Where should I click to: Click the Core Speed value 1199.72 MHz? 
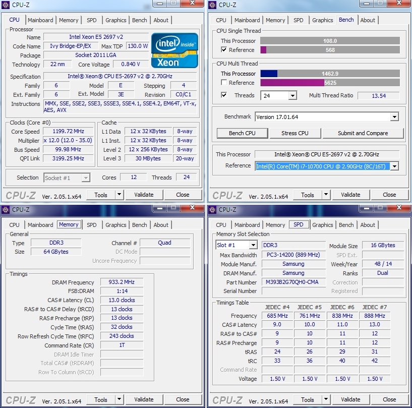(x=68, y=131)
